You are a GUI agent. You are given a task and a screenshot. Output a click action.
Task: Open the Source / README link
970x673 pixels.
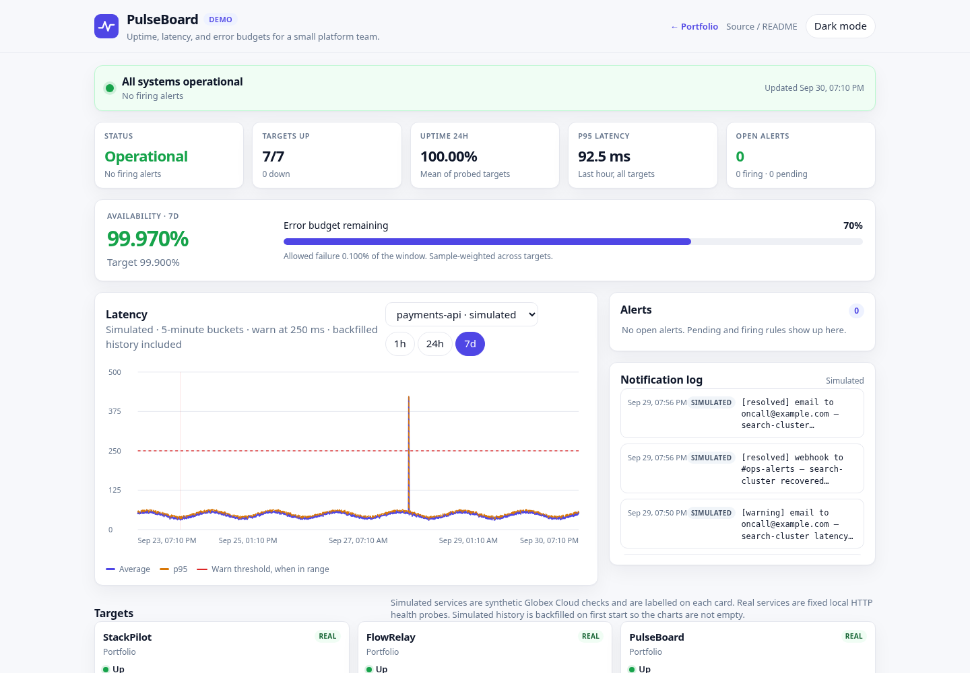pyautogui.click(x=762, y=27)
